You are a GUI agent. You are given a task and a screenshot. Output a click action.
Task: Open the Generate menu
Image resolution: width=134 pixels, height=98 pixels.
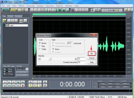[x=31, y=6]
